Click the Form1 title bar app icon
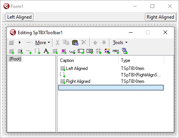 coord(6,6)
